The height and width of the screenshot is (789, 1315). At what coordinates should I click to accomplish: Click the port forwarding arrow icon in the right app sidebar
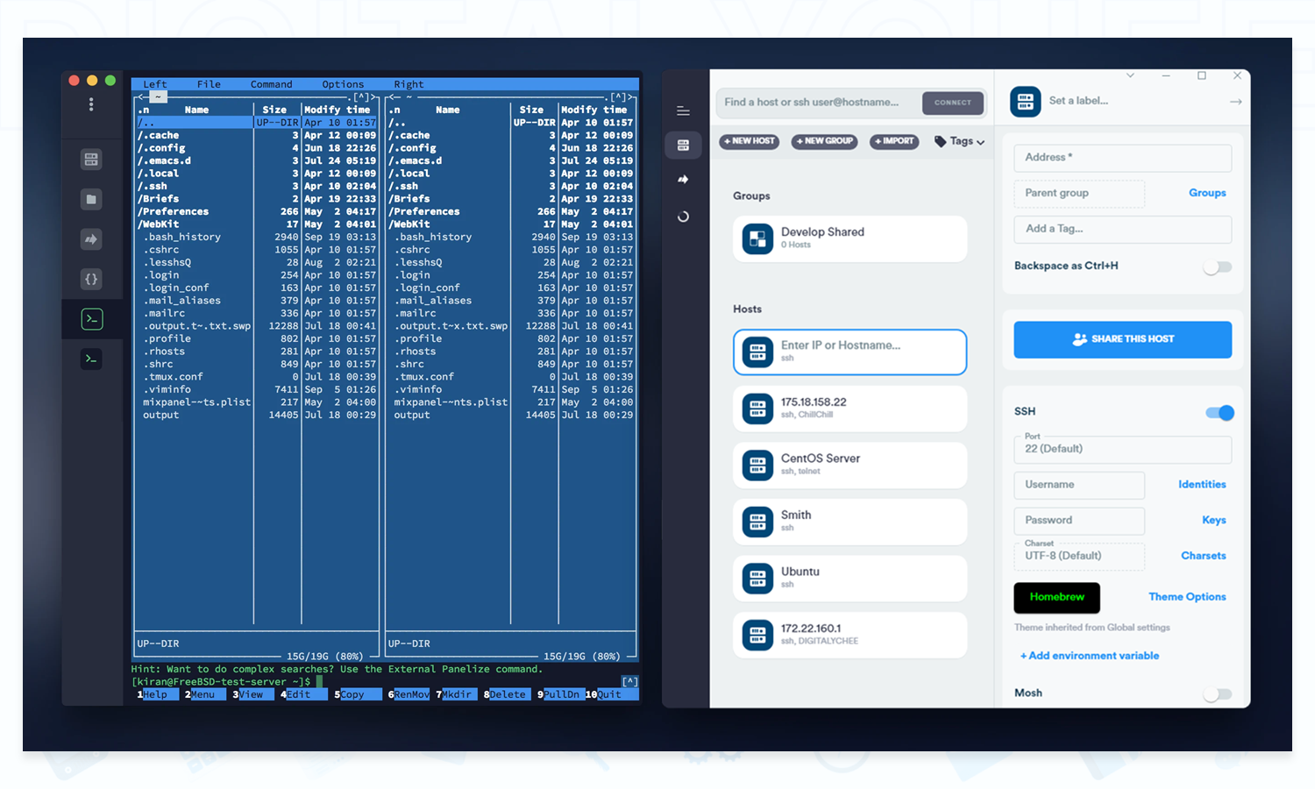683,180
